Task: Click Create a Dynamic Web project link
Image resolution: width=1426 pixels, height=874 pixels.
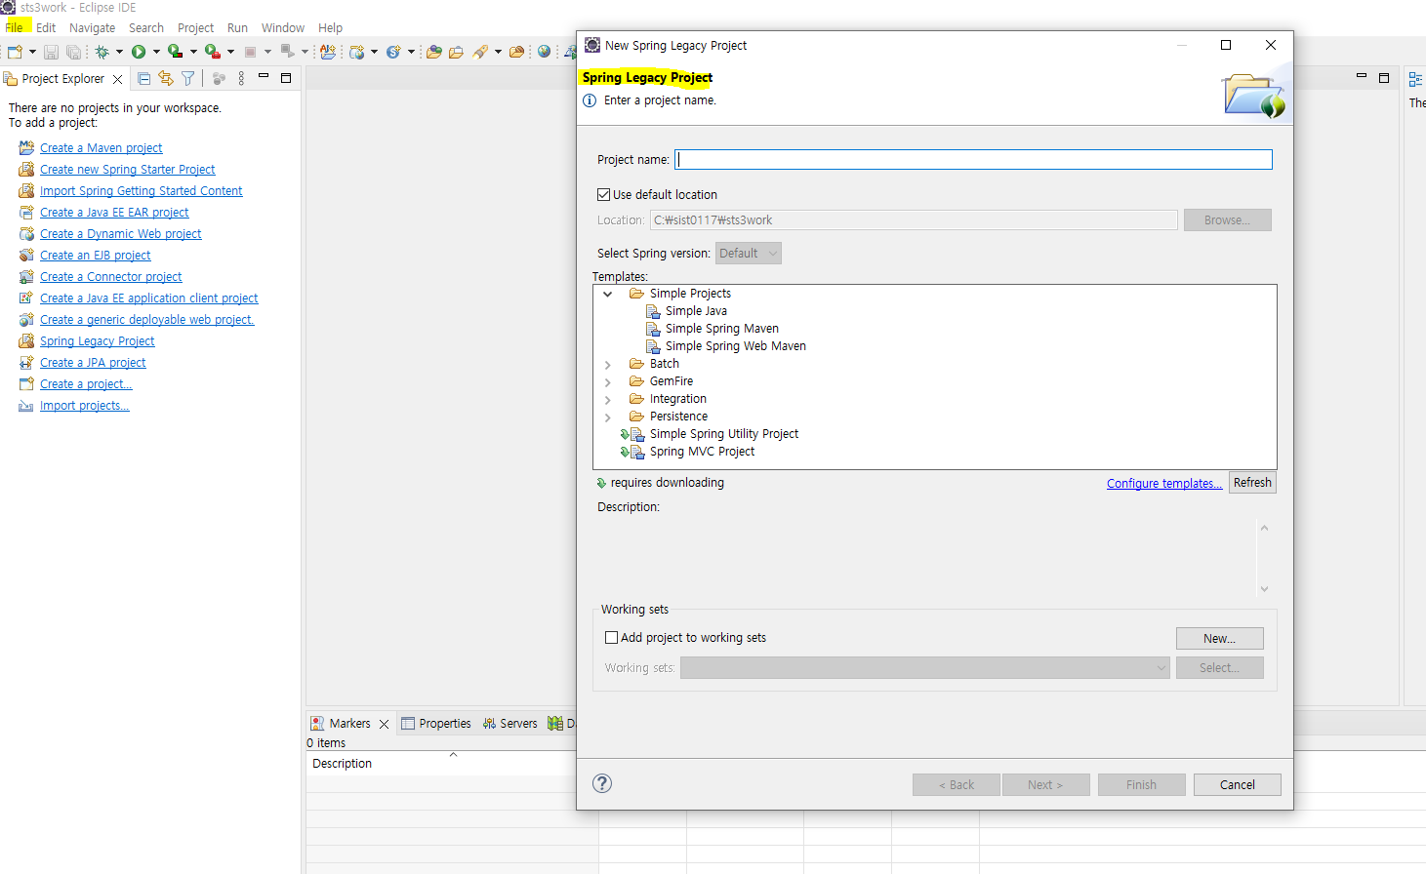Action: click(121, 234)
